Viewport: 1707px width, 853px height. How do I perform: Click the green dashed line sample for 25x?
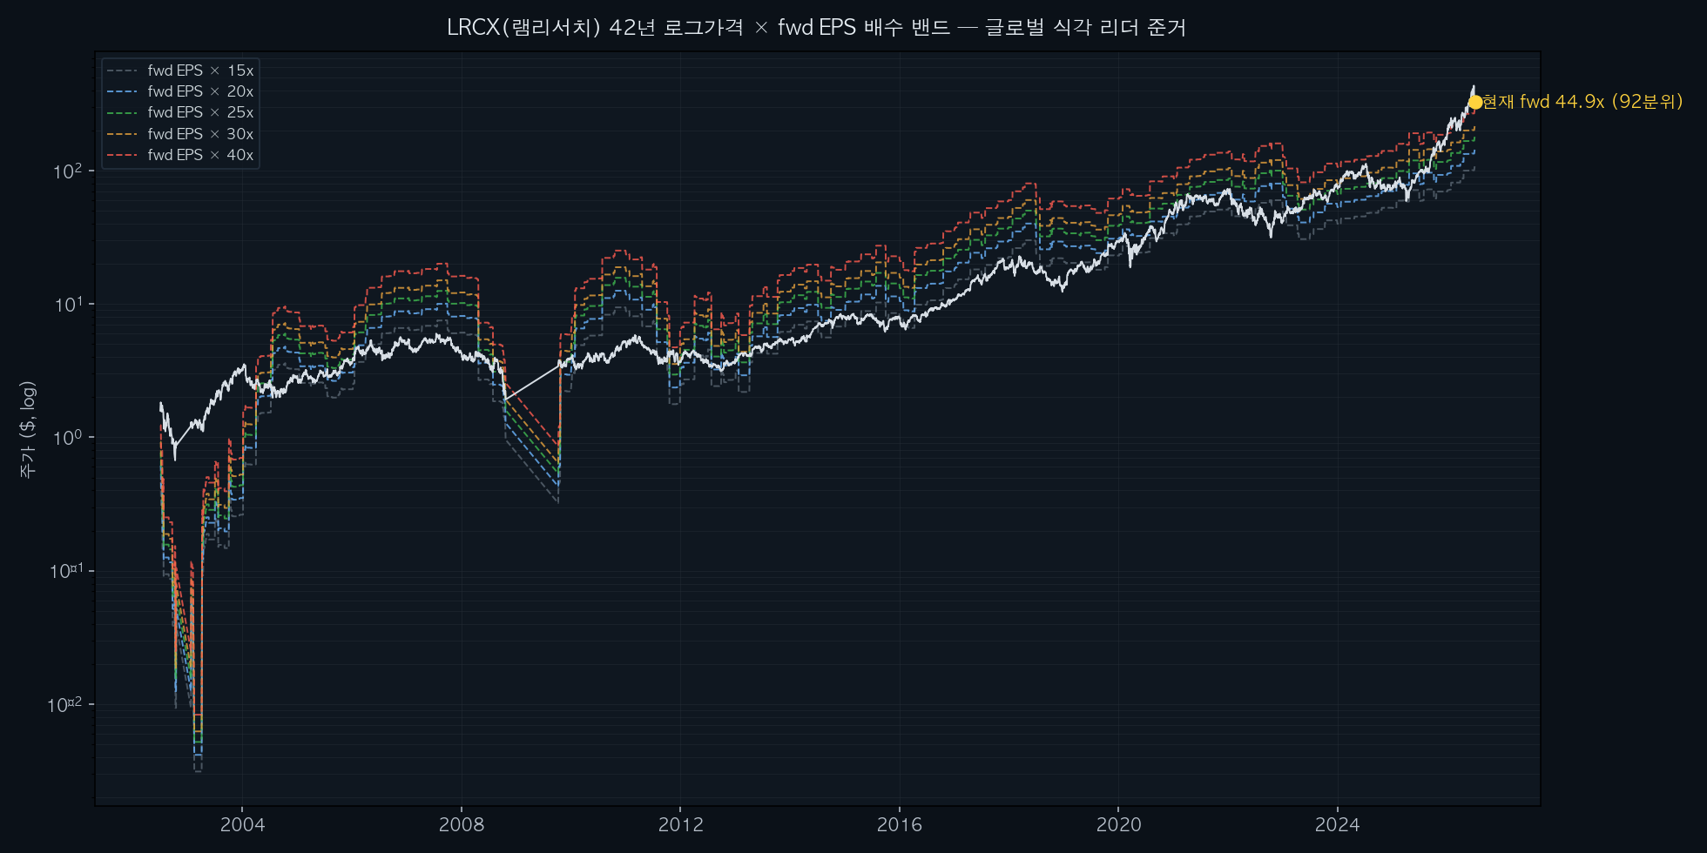[122, 112]
